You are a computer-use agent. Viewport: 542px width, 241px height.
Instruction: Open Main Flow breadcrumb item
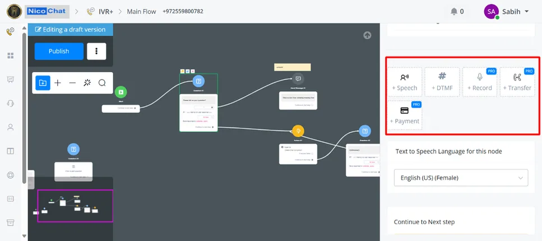(x=141, y=11)
